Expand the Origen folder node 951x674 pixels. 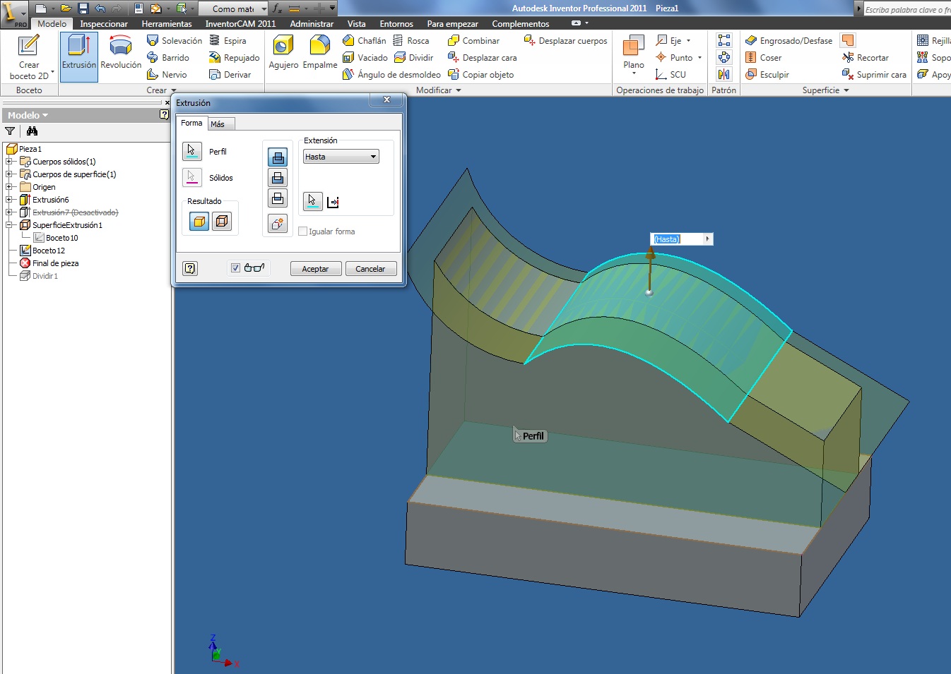click(10, 187)
